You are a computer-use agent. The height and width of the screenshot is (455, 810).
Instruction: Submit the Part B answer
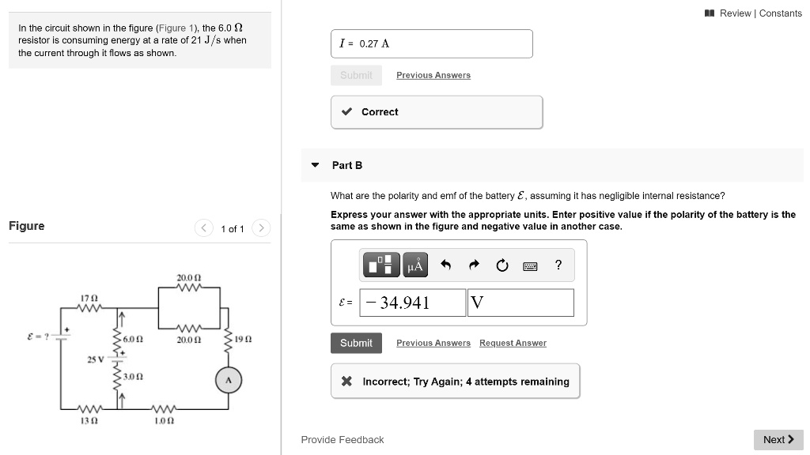click(356, 343)
